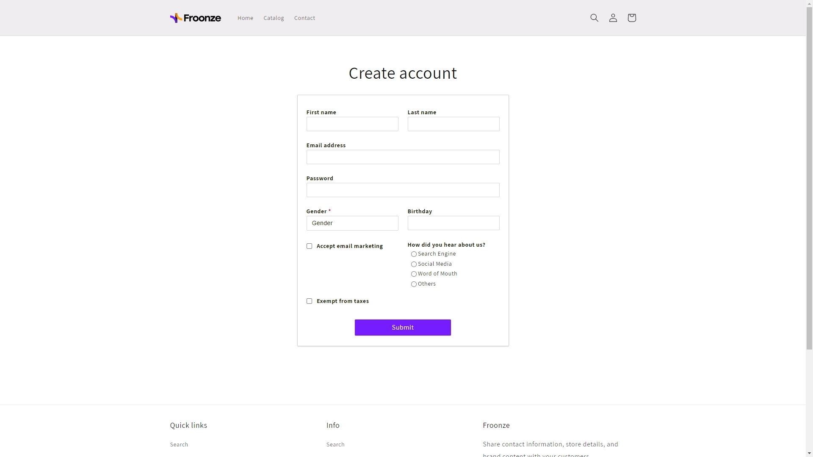
Task: Click the 'Create account' heading
Action: coord(403,73)
